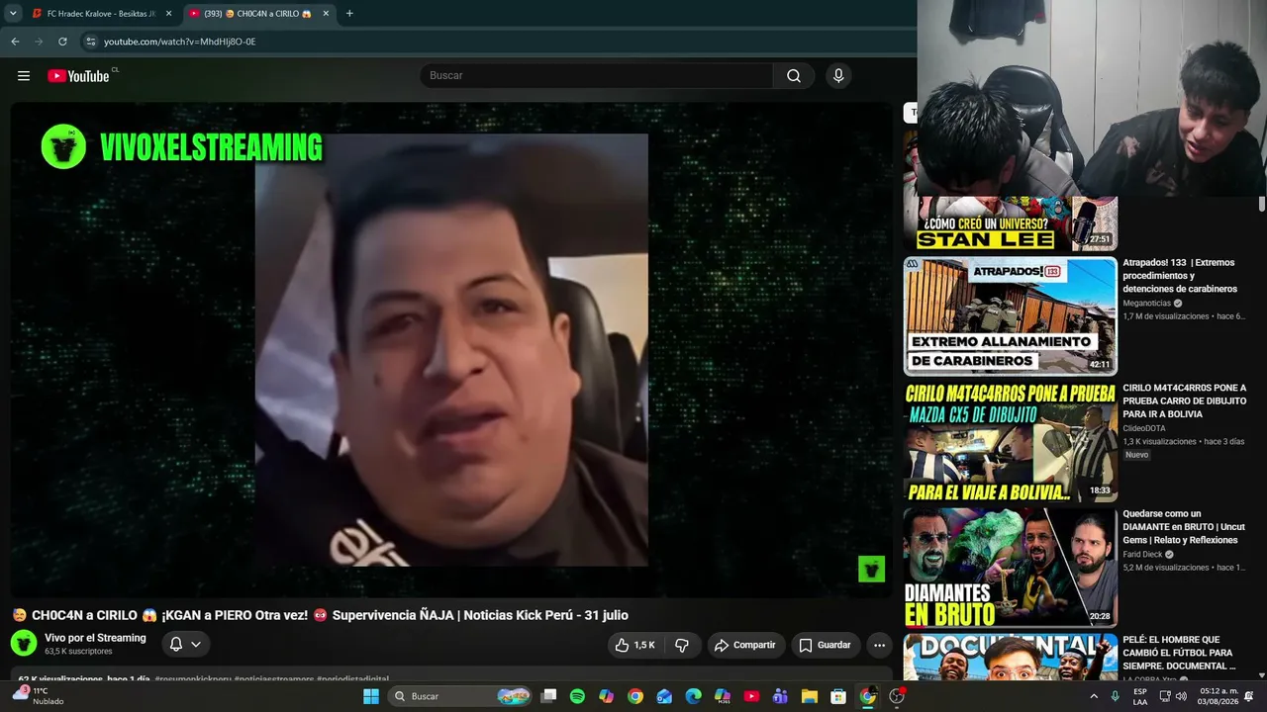Launch Spotify from the taskbar
1267x712 pixels.
click(577, 696)
